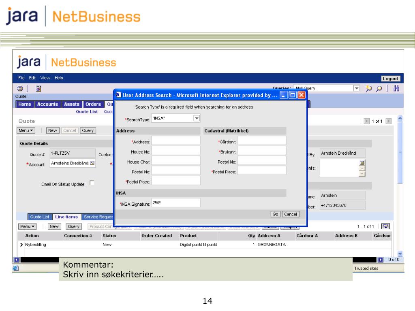Expand the Queries dropdown showing Null Query
This screenshot has width=415, height=311.
[357, 88]
